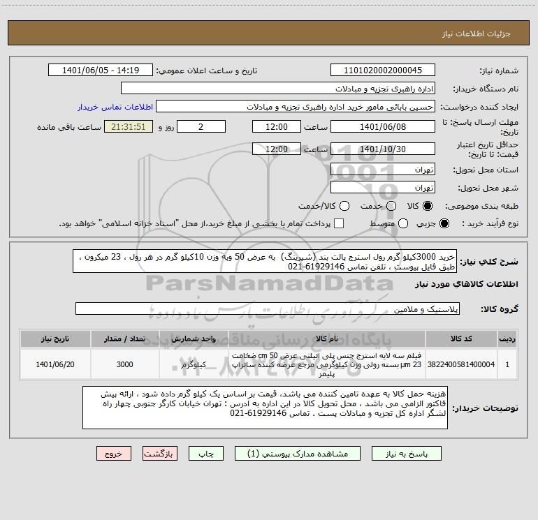Click the need number field 1101020002000045
This screenshot has height=520, width=538.
point(383,70)
